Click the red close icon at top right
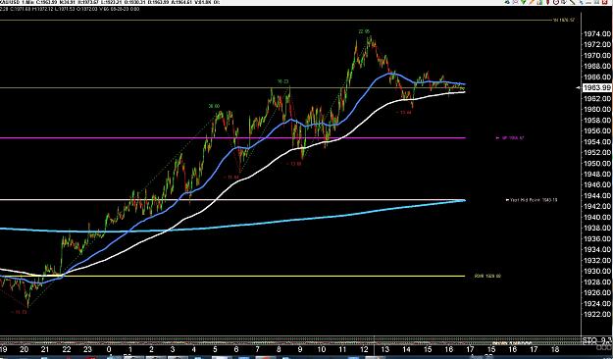The height and width of the screenshot is (359, 613). click(x=605, y=2)
